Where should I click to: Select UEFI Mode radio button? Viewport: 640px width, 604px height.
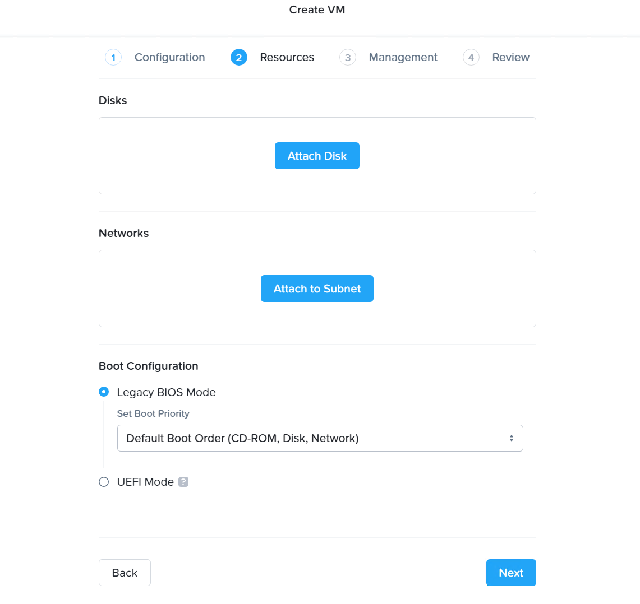(x=104, y=482)
